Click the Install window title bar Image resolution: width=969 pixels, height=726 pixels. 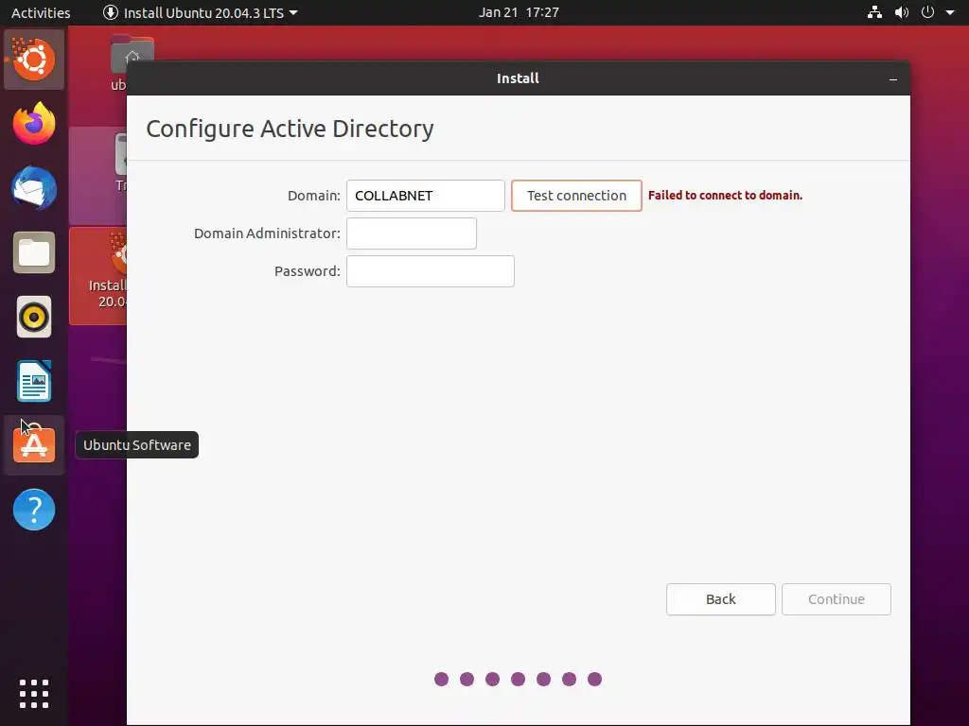[x=518, y=78]
